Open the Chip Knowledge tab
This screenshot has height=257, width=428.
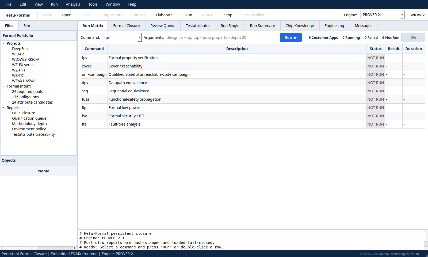tap(300, 26)
